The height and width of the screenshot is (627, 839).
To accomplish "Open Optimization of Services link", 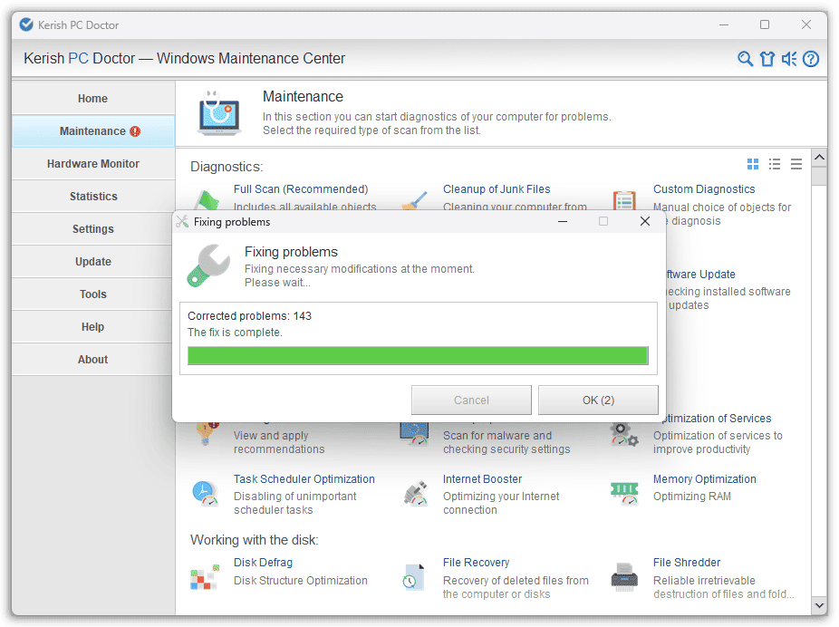I will pyautogui.click(x=717, y=419).
